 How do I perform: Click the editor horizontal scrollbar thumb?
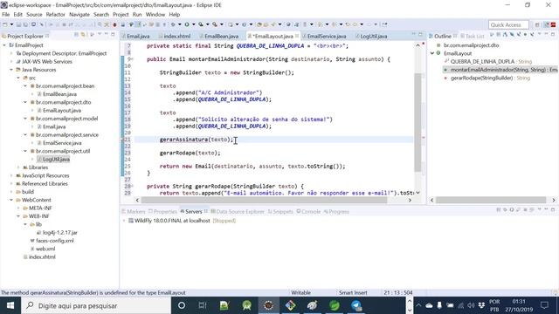264,200
